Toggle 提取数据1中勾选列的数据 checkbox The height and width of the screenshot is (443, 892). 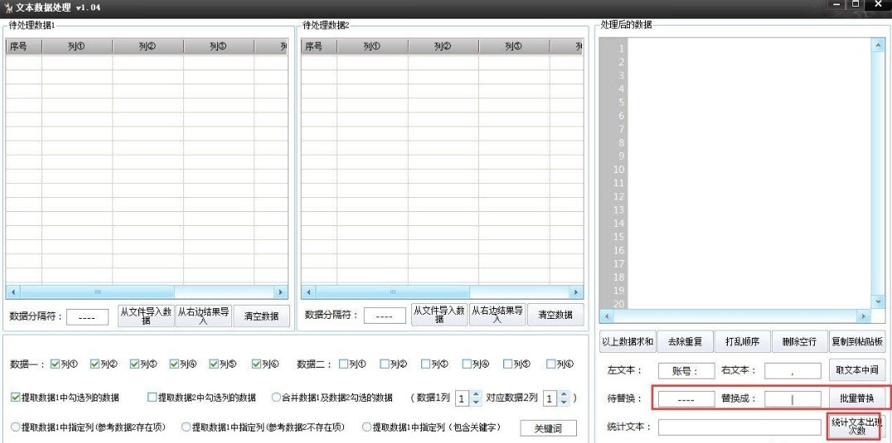16,397
